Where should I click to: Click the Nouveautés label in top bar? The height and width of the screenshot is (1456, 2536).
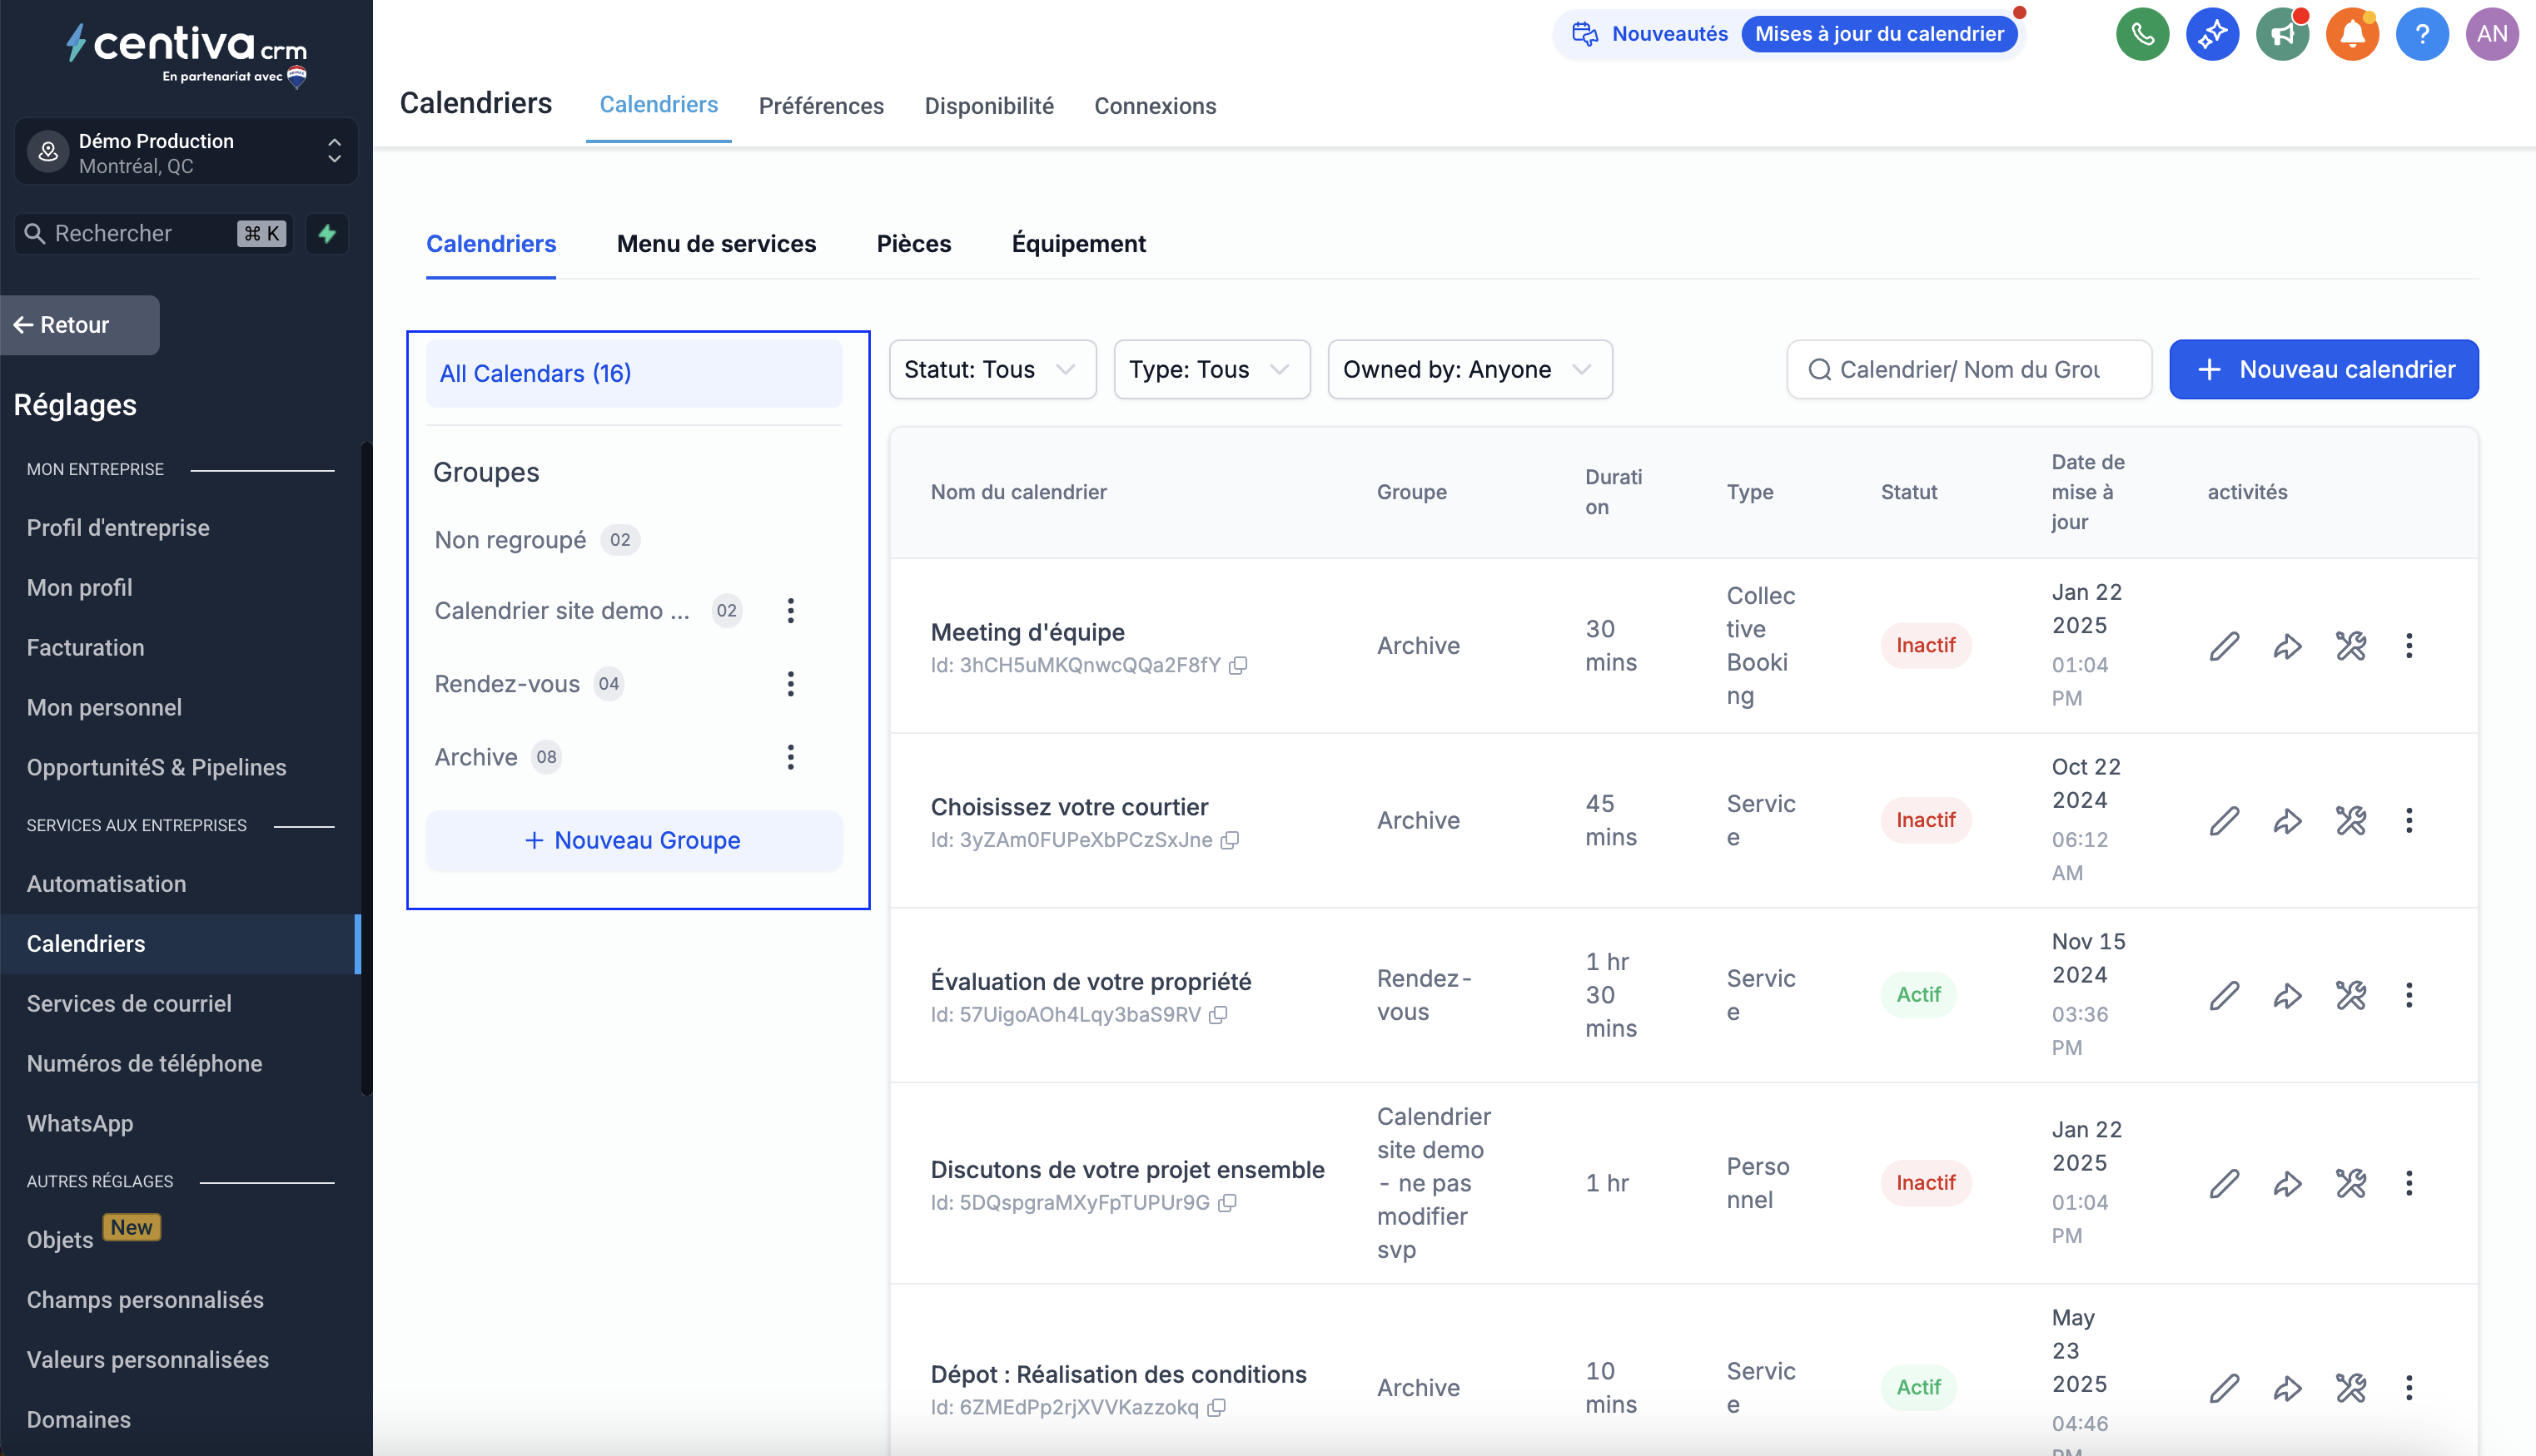[1668, 34]
